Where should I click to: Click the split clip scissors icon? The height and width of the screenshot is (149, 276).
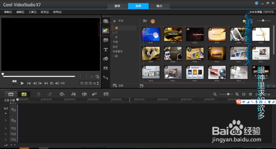pyautogui.click(x=92, y=77)
